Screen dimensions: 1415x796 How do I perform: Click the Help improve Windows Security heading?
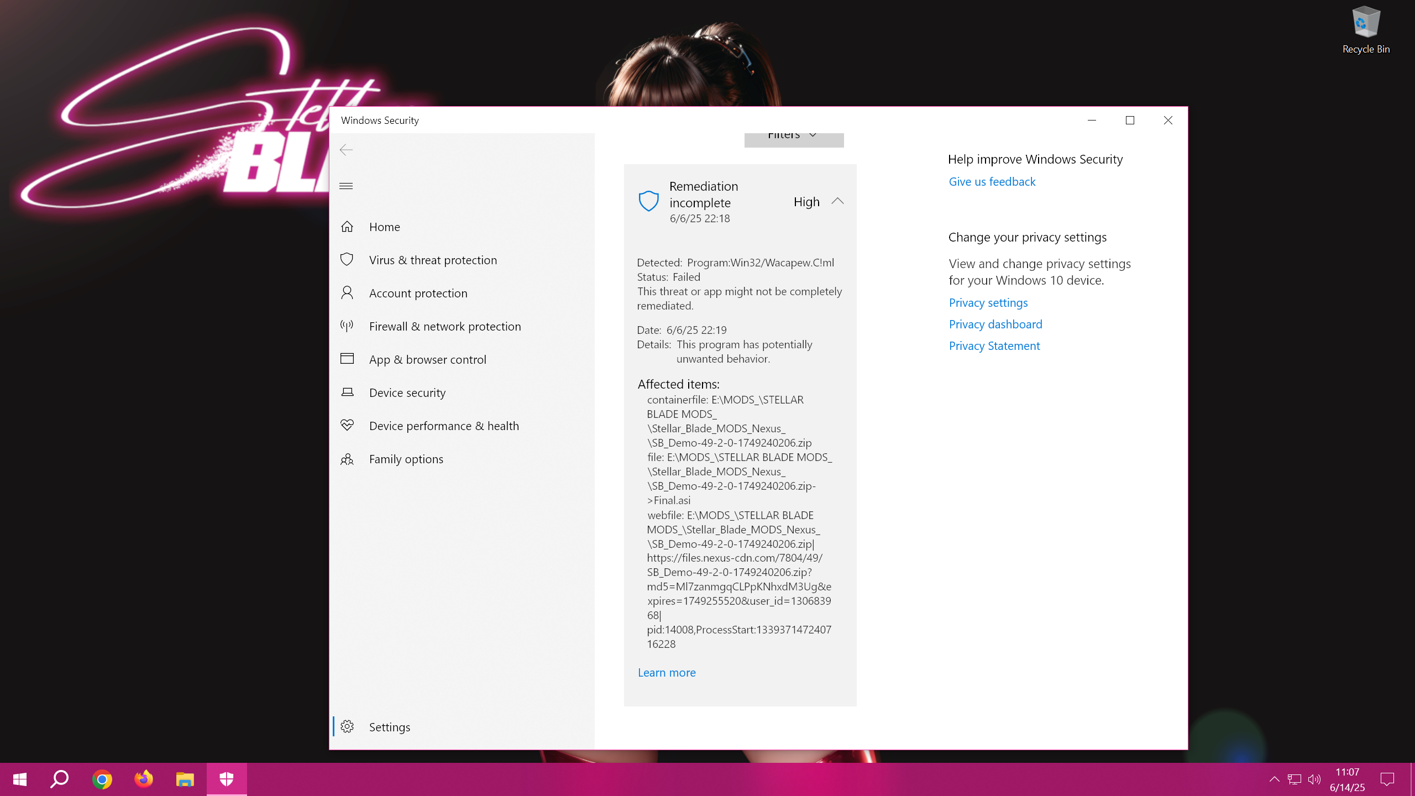(1035, 159)
